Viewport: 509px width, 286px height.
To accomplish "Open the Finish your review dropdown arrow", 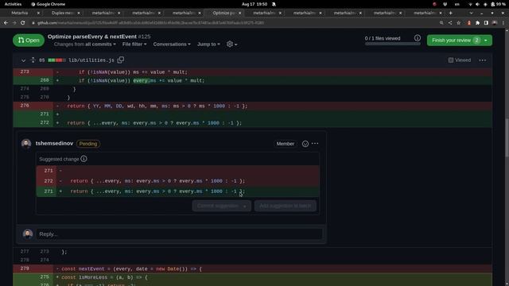I will pos(486,41).
